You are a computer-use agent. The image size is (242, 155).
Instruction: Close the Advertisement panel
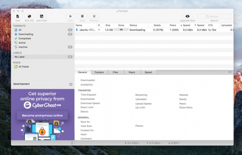(71, 84)
